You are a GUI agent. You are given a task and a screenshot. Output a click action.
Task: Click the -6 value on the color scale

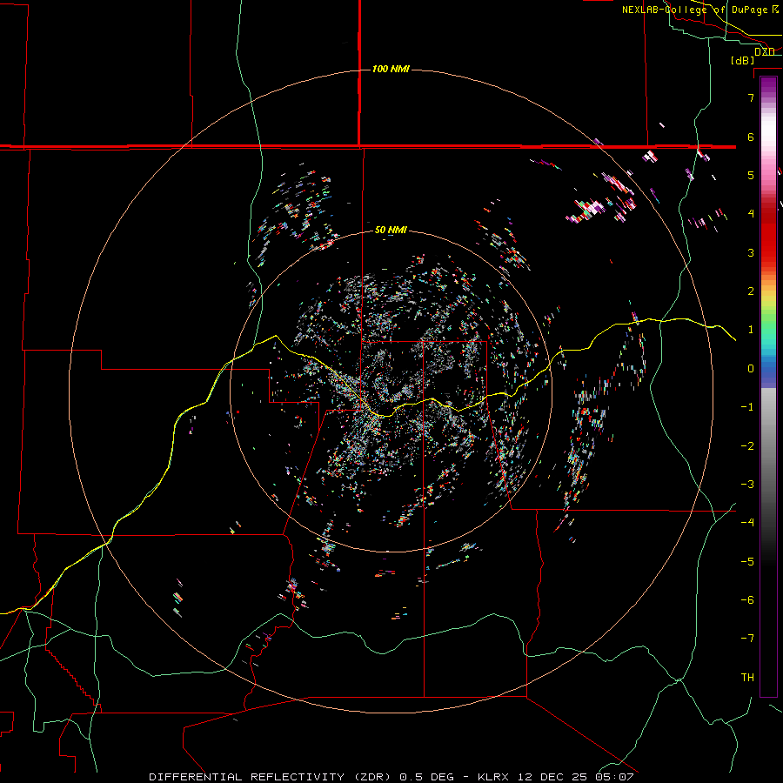747,600
